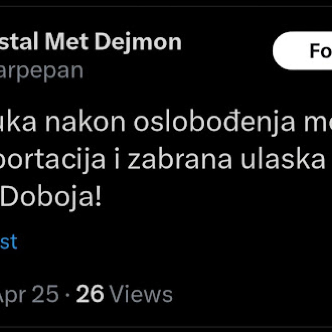
Task: Click the '26 Views' counter
Action: [124, 294]
